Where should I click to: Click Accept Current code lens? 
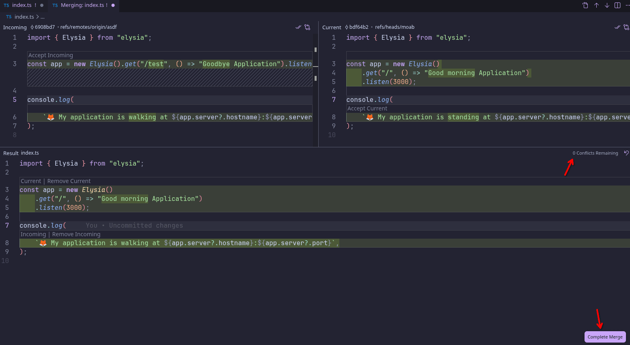(x=367, y=108)
